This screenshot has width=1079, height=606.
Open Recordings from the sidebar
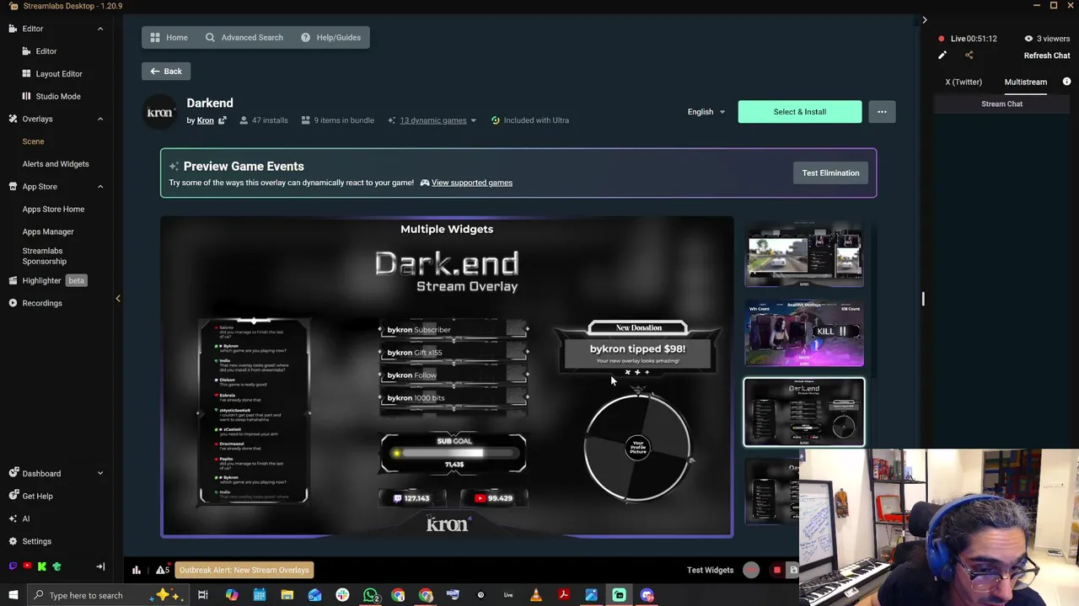point(42,303)
